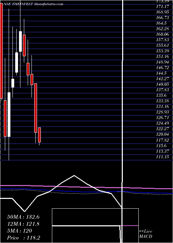Click the 166.73 price axis label
The image size is (173, 243).
click(x=162, y=18)
